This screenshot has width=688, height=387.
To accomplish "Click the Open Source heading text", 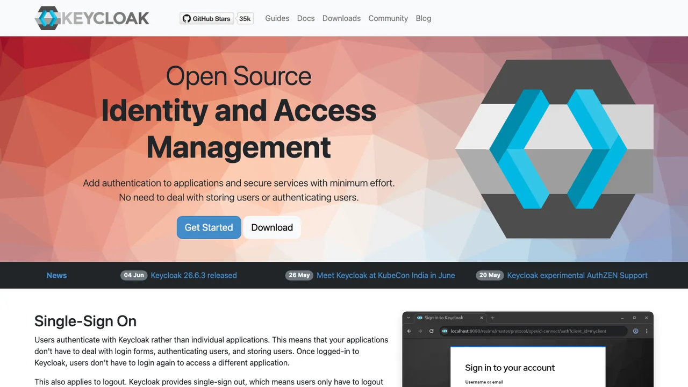I will click(x=239, y=76).
